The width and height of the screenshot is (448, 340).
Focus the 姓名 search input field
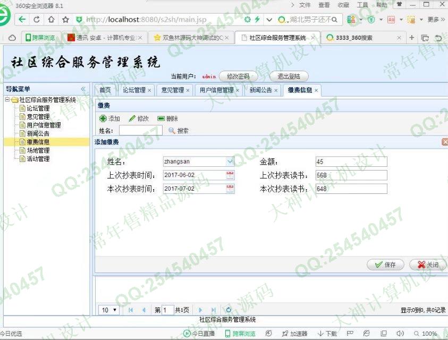coord(141,131)
